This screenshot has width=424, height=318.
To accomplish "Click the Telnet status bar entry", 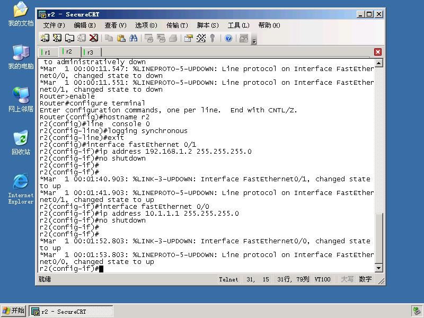I will tap(228, 279).
